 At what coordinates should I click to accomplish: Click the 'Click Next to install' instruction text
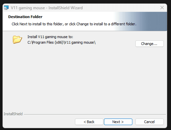tap(74, 24)
